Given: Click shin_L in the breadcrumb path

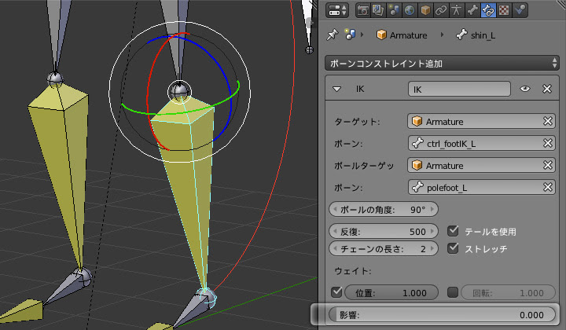Looking at the screenshot, I should 483,35.
